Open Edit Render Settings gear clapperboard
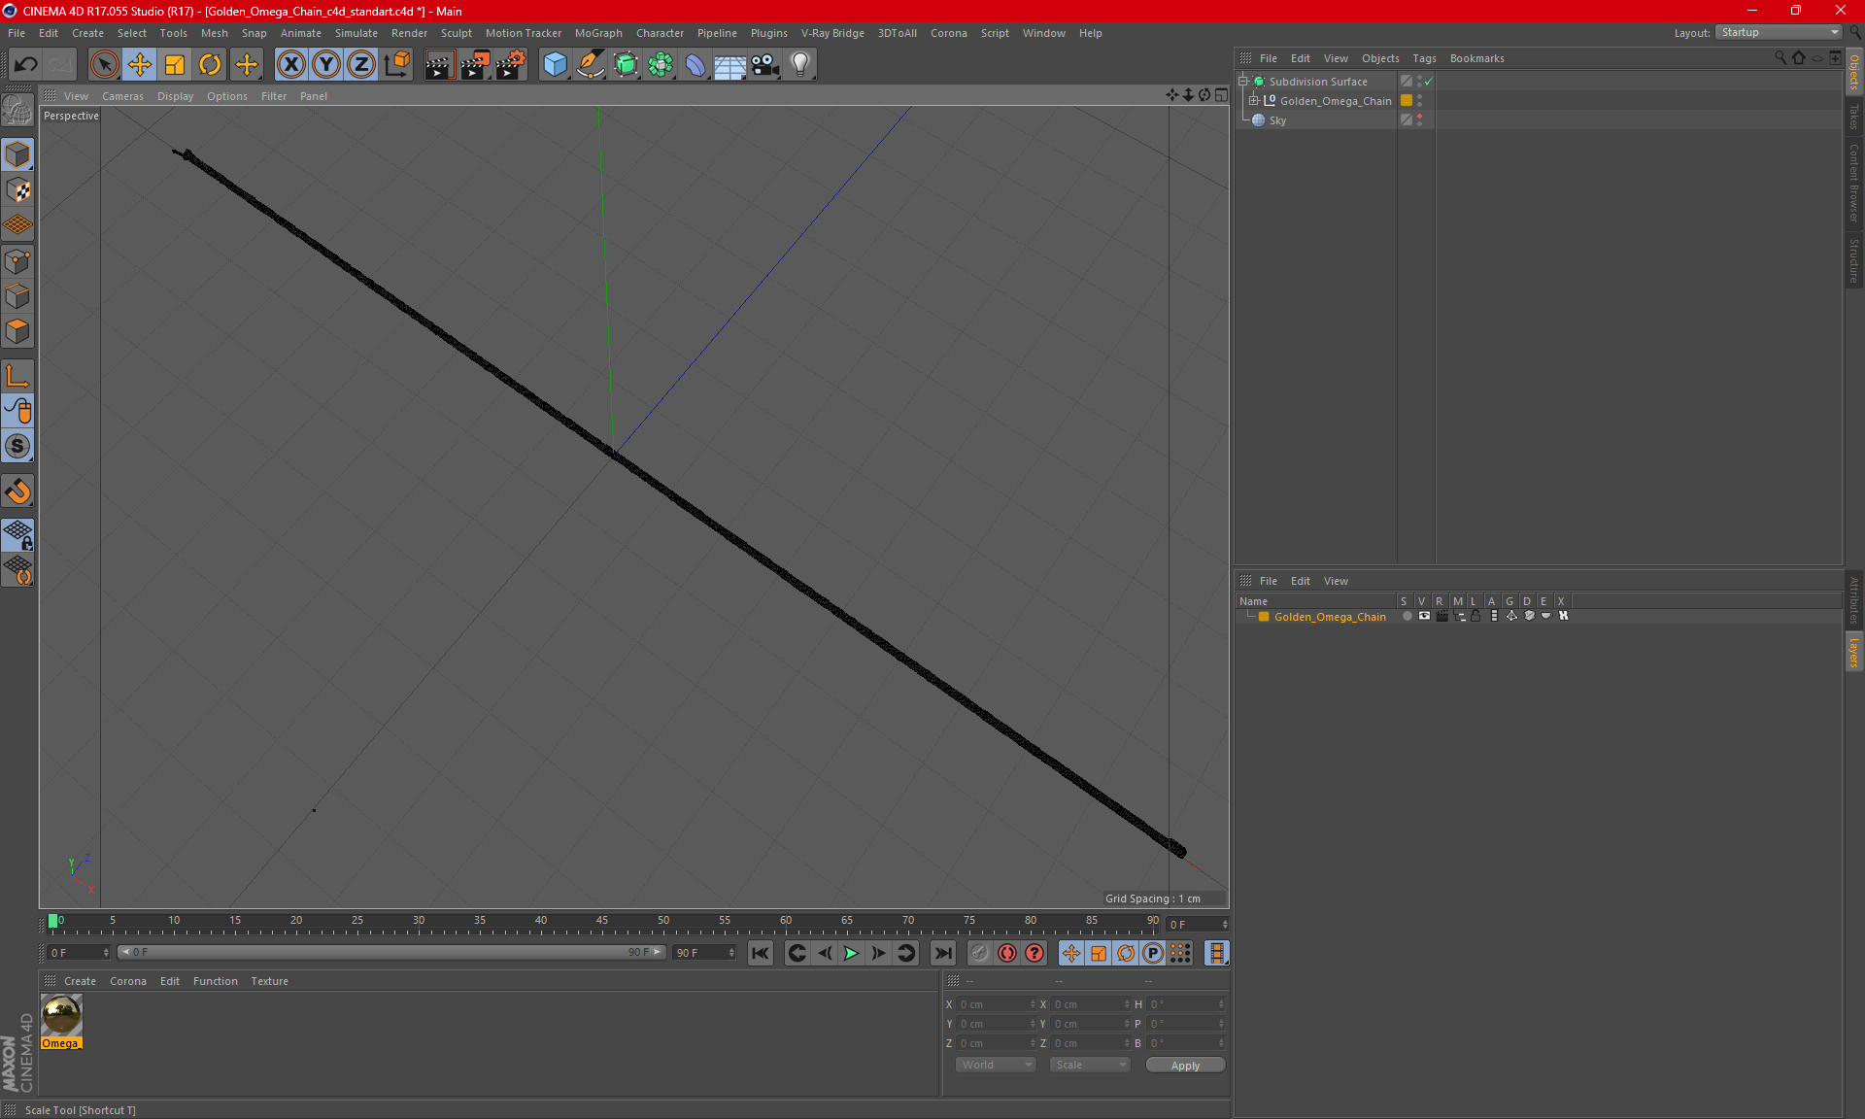Screen dimensions: 1865x1119 point(511,65)
